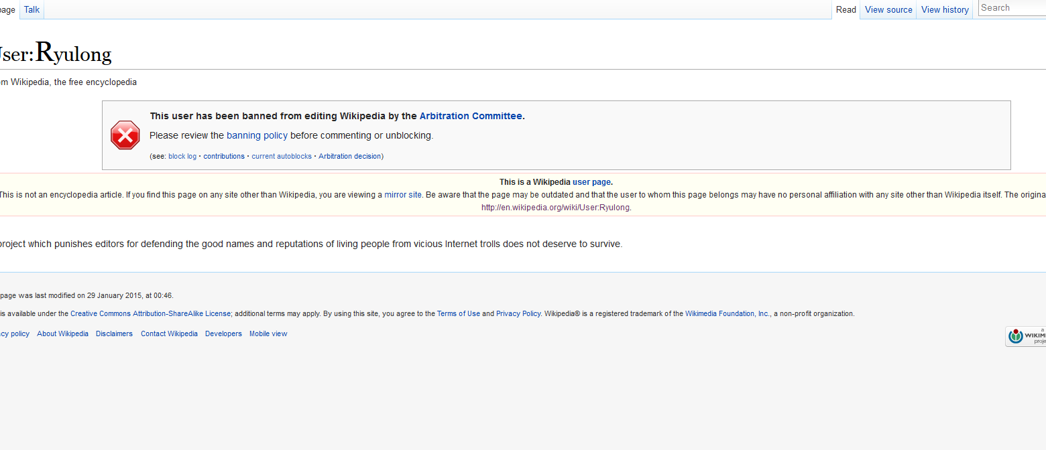Click the Wikimedia Foundation, Inc. link
Image resolution: width=1046 pixels, height=450 pixels.
point(727,313)
